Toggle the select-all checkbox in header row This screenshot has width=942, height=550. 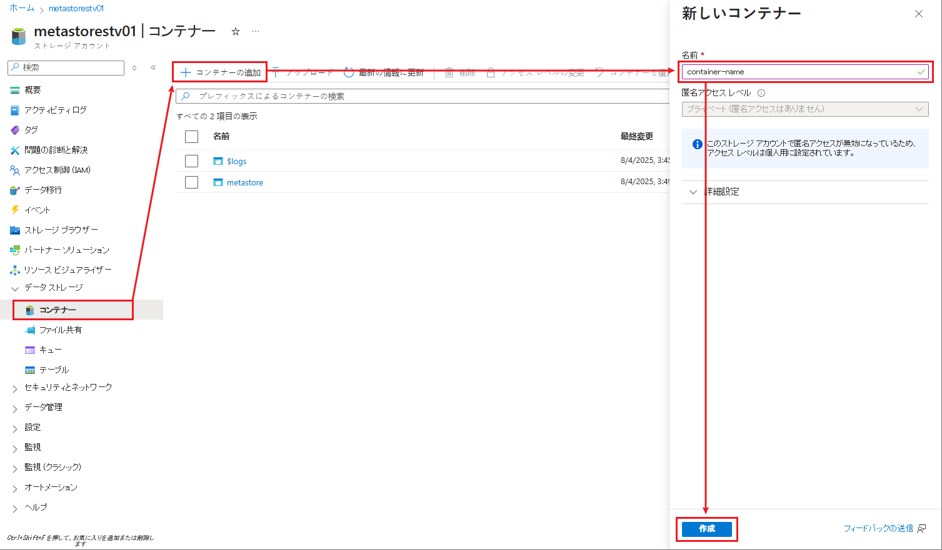(192, 137)
